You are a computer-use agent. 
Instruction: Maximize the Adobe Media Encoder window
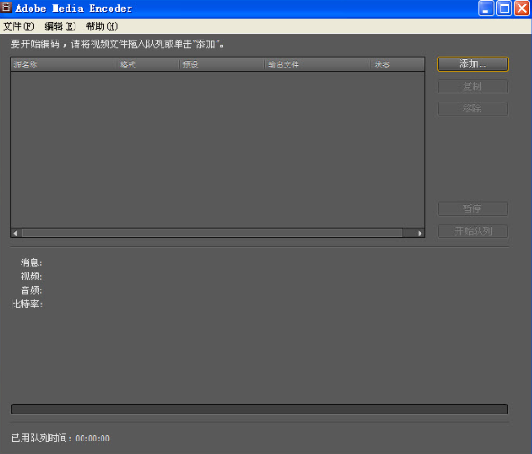[504, 8]
